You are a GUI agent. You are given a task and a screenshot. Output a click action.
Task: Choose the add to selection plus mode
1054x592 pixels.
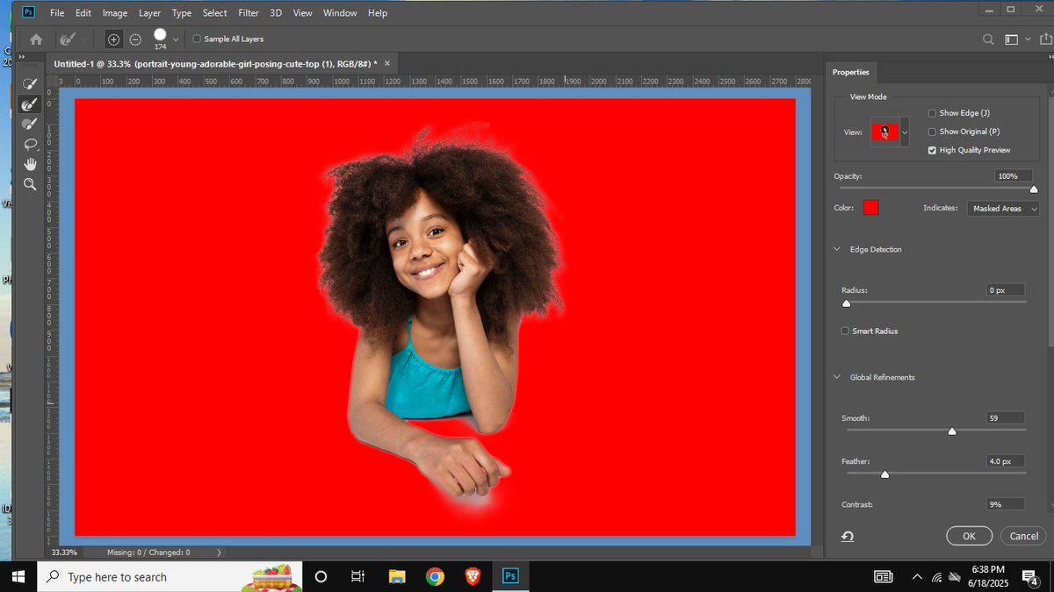(113, 39)
